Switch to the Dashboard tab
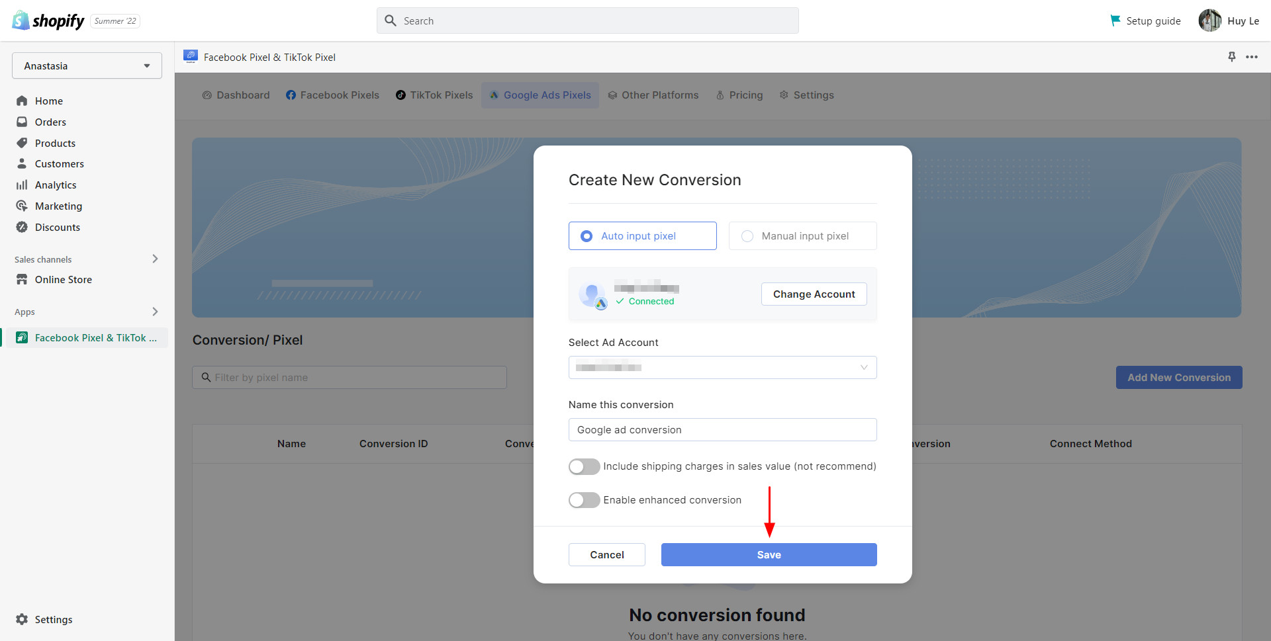This screenshot has height=641, width=1271. [x=236, y=95]
